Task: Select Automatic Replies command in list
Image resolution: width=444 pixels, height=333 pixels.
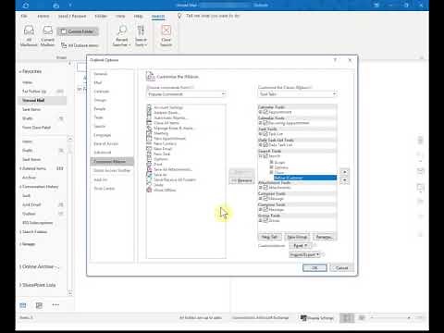Action: [170, 117]
